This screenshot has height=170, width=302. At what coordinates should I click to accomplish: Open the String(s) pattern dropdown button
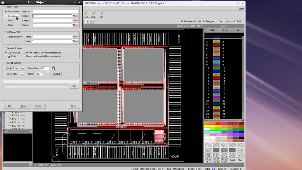(x=75, y=21)
